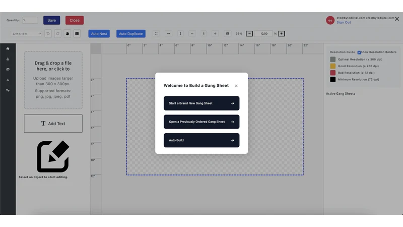Click the horizontal lines align icon

[192, 34]
